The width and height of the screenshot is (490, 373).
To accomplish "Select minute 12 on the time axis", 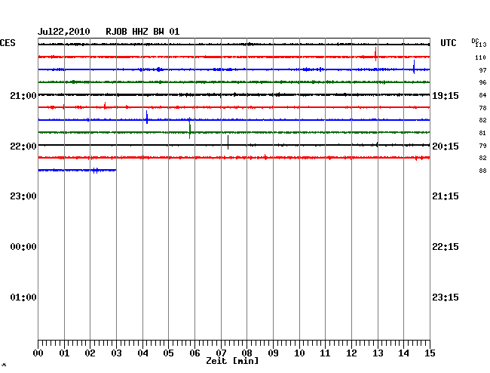I will [x=351, y=353].
